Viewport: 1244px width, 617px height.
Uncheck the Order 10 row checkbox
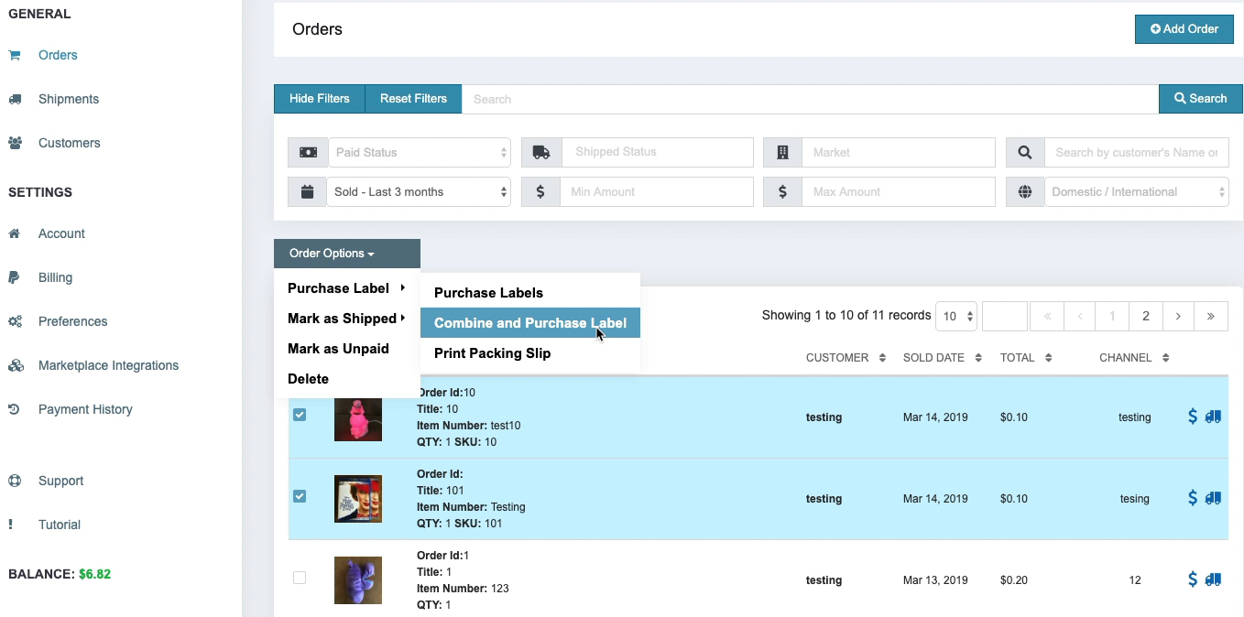[x=300, y=415]
